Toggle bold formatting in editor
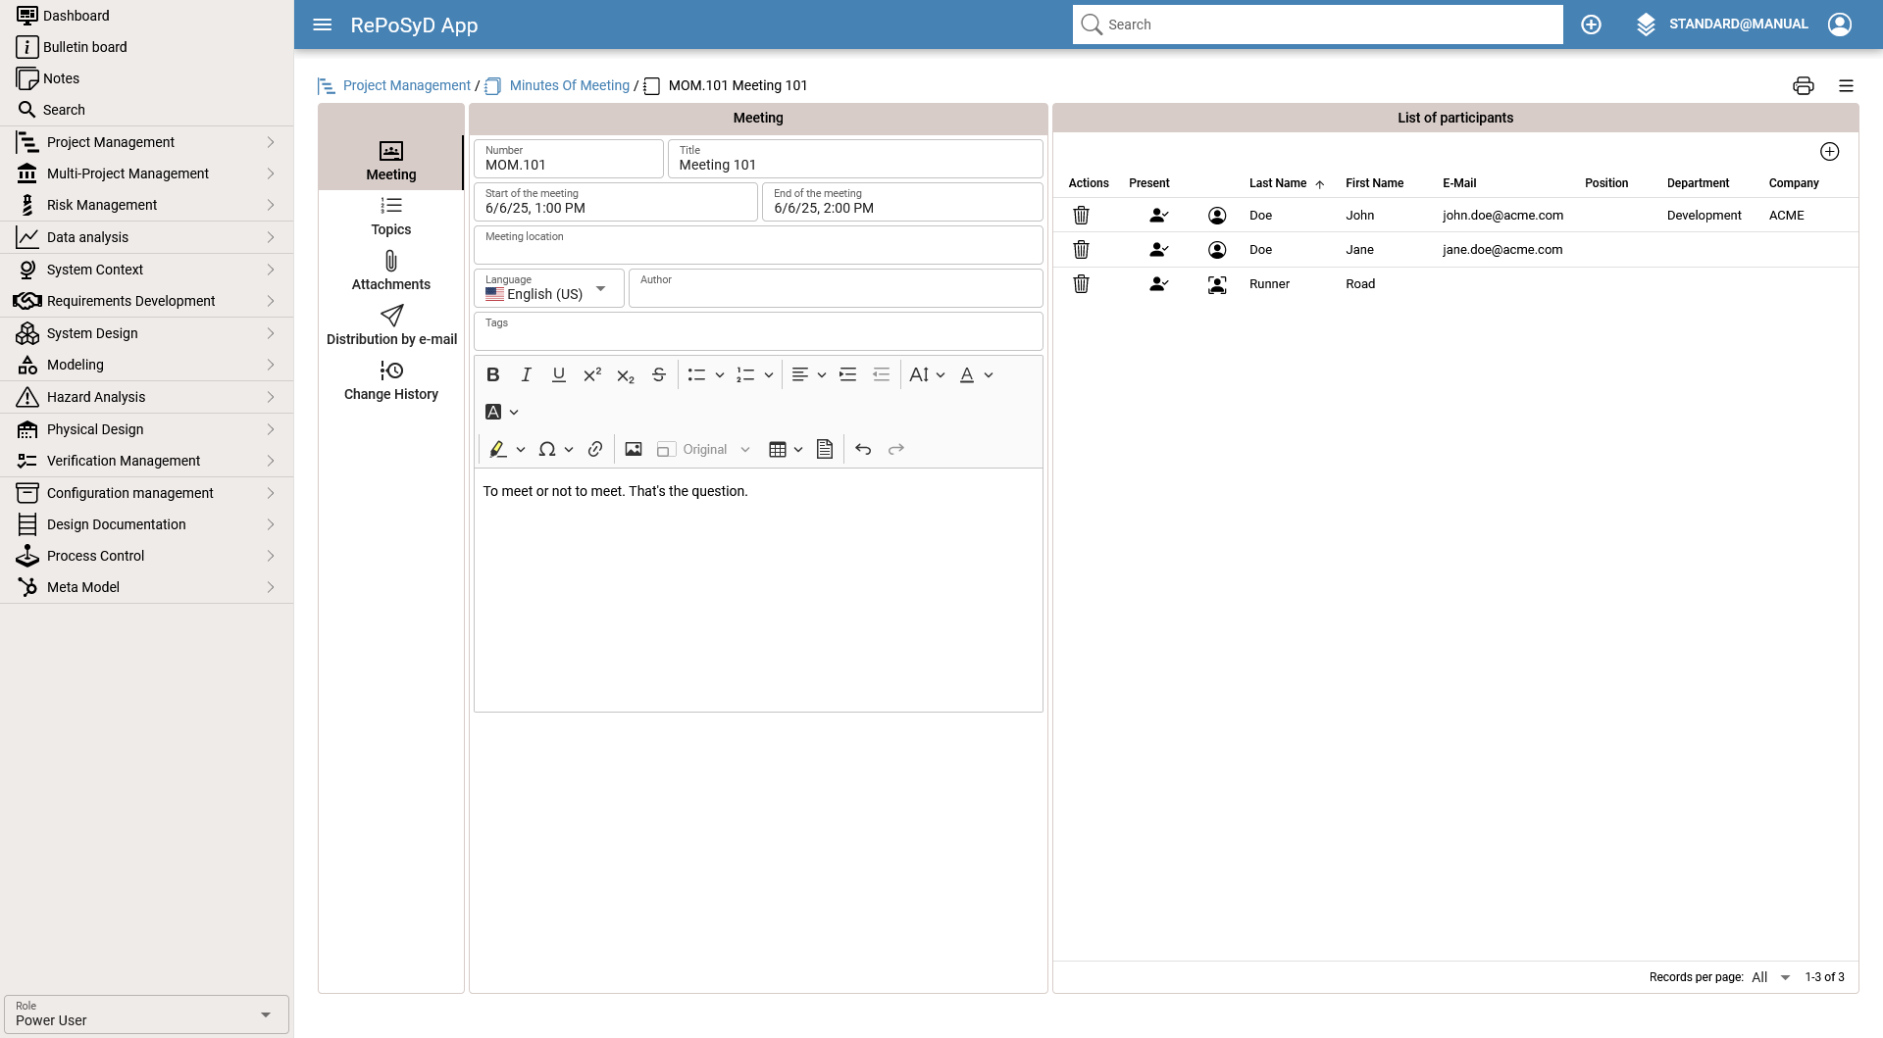Image resolution: width=1883 pixels, height=1038 pixels. (x=493, y=374)
